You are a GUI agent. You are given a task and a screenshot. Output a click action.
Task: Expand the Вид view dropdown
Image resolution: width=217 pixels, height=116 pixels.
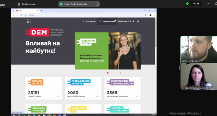pos(196,4)
